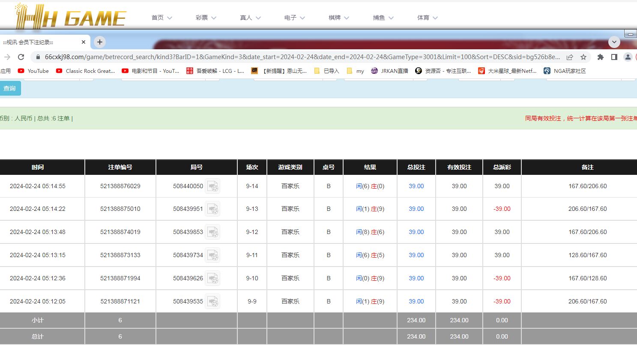Click bet amount 39.00 for order 521388876029

[x=416, y=186]
